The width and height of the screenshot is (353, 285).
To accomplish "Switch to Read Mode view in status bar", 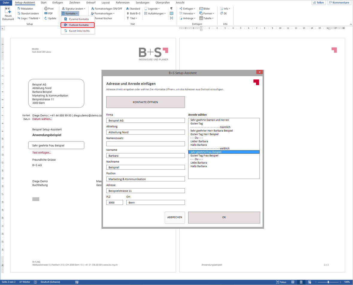I will pos(293,282).
